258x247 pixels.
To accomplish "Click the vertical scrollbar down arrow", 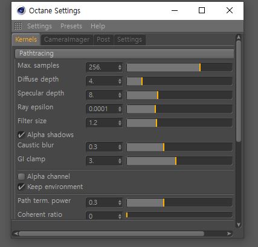I will 239,225.
